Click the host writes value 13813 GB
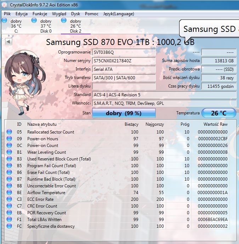The height and width of the screenshot is (244, 239). tap(219, 61)
